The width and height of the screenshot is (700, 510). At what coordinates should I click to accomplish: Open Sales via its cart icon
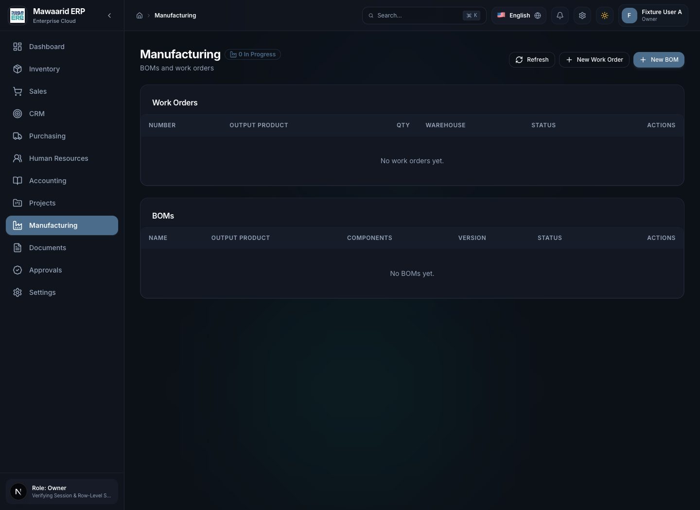pos(17,91)
